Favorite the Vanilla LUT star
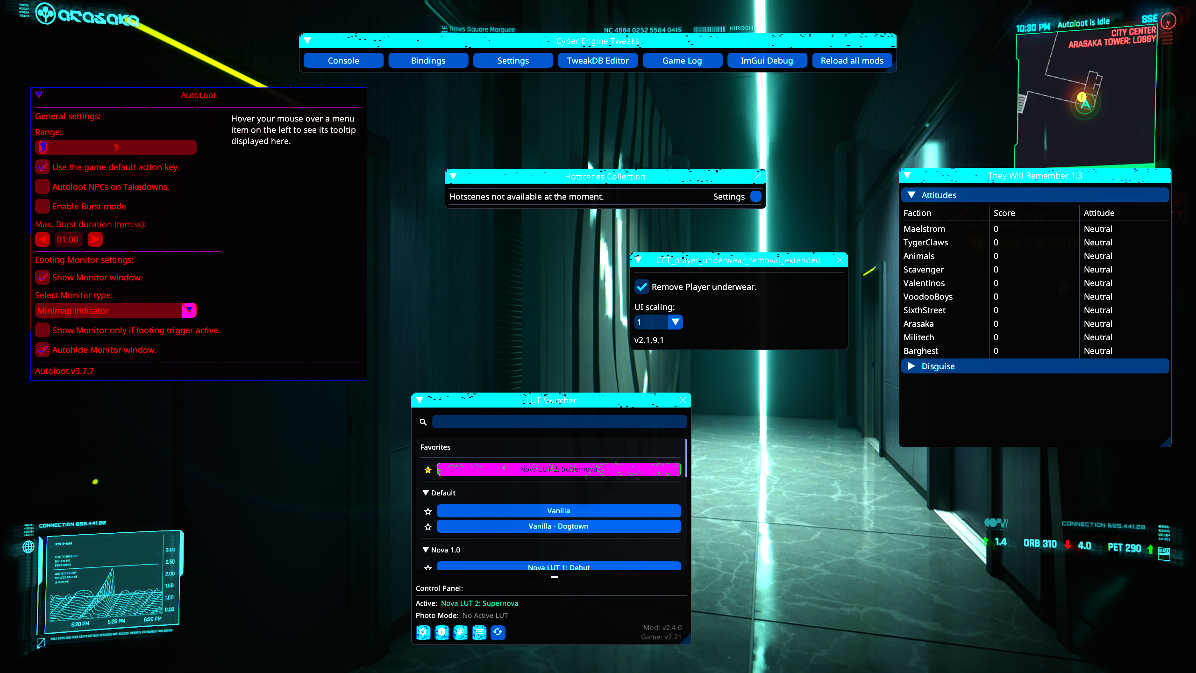The image size is (1196, 673). (427, 511)
